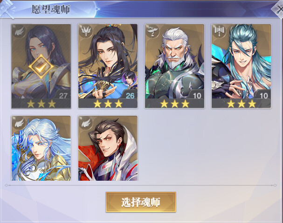Uncheck the golden checkmark on the selected card
This screenshot has width=283, height=223.
(x=41, y=67)
